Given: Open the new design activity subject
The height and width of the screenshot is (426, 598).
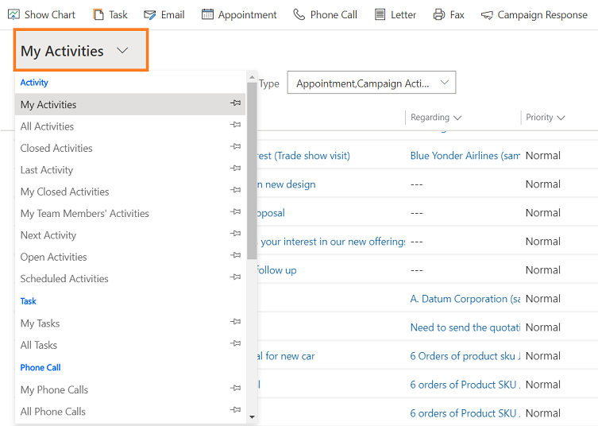Looking at the screenshot, I should tap(287, 184).
